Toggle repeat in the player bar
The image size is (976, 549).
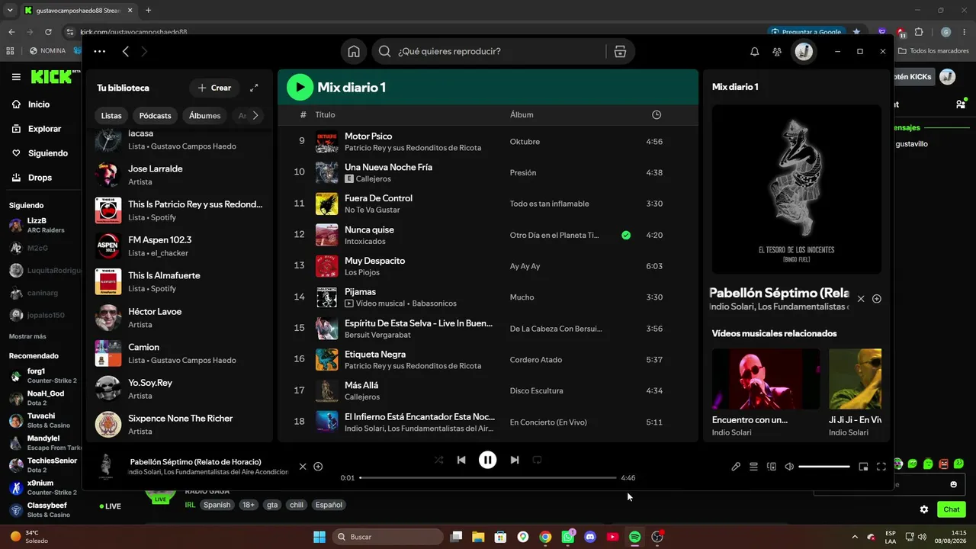tap(538, 460)
